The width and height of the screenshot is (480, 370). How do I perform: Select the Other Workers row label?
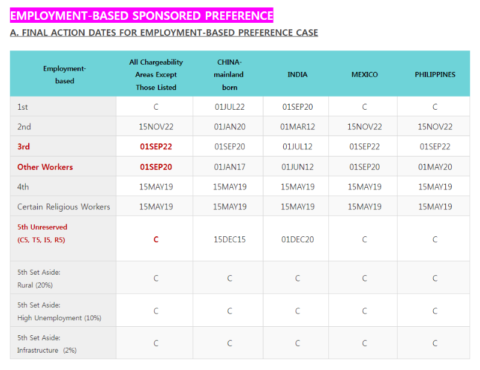tap(45, 167)
